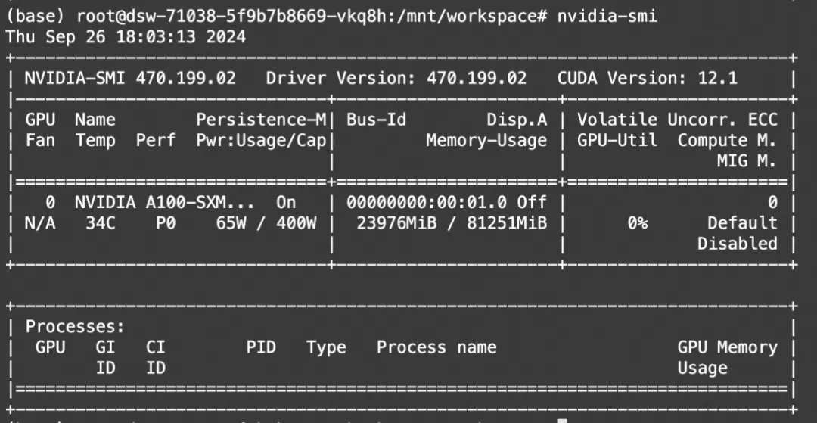Click the timestamp line Thu Sep 26

point(126,36)
